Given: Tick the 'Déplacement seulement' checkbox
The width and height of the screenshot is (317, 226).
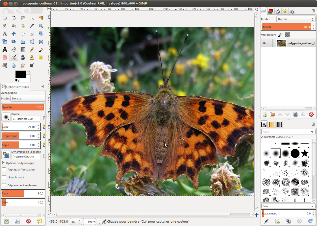Looking at the screenshot, I should (x=4, y=185).
